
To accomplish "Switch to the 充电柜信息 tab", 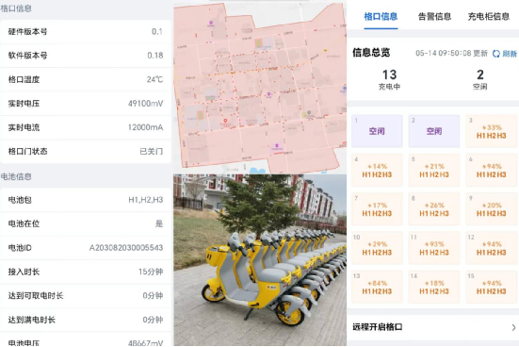I will [488, 17].
